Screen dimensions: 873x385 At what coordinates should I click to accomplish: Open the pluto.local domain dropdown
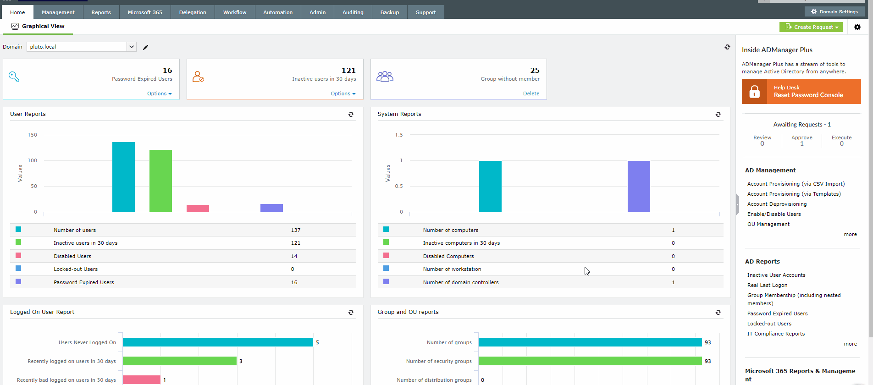[132, 47]
